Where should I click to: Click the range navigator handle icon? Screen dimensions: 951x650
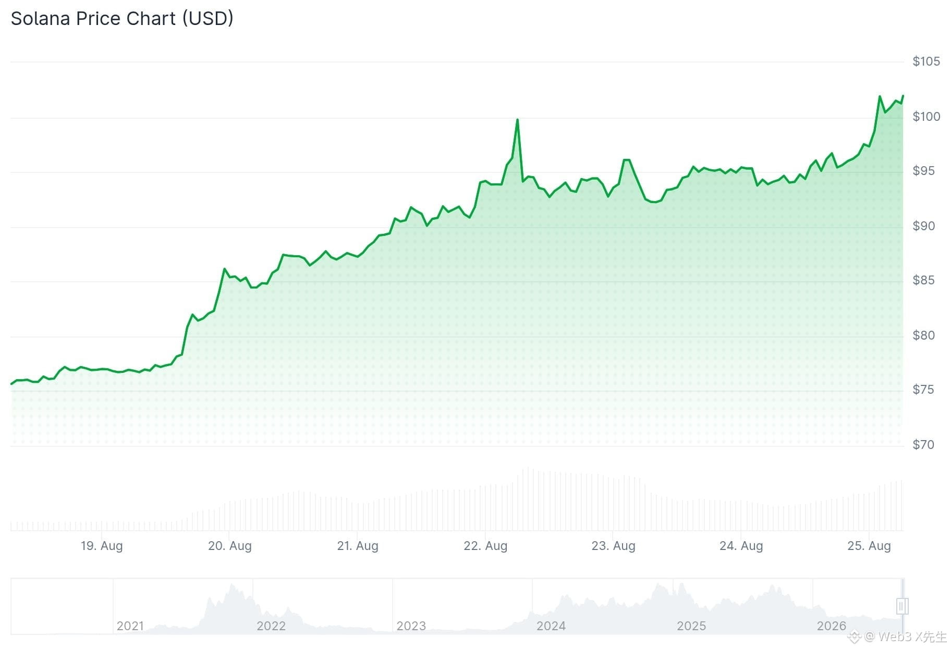(903, 606)
